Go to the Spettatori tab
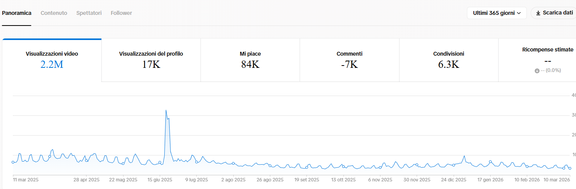This screenshot has width=576, height=189. click(x=89, y=13)
